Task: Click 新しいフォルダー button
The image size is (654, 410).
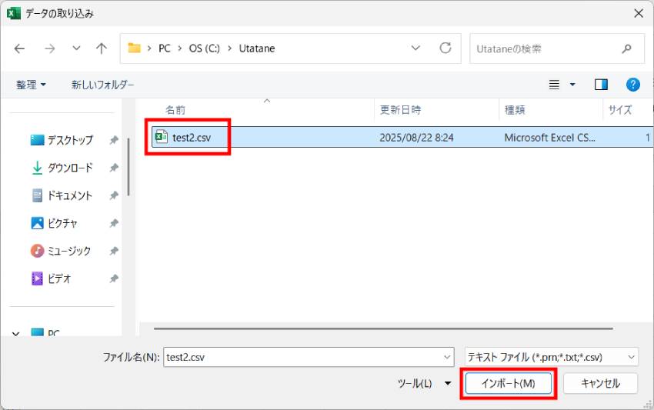Action: (x=102, y=85)
